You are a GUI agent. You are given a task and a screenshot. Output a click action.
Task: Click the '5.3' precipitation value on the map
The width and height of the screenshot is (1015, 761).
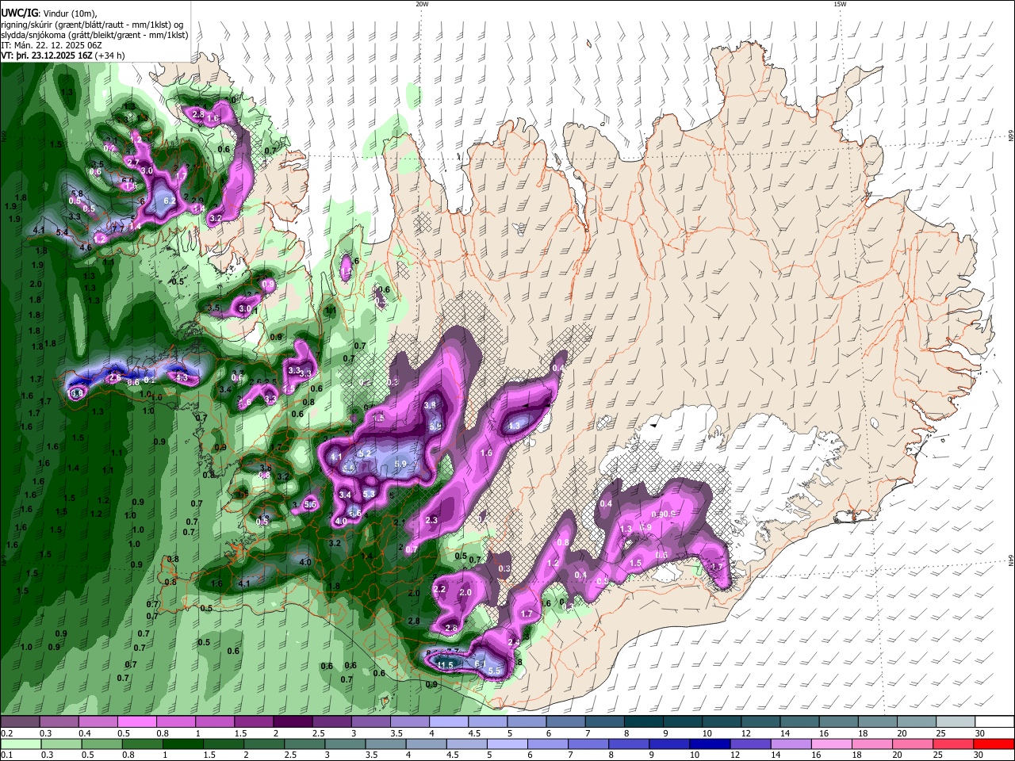pos(369,494)
